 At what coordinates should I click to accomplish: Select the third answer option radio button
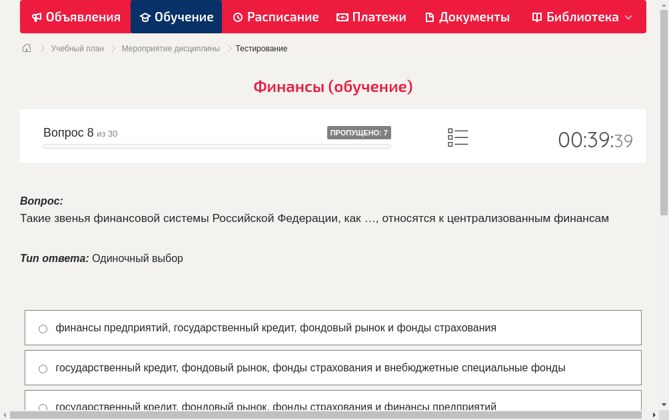43,407
